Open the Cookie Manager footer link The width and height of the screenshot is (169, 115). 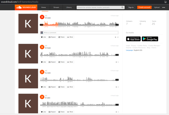coord(154,46)
